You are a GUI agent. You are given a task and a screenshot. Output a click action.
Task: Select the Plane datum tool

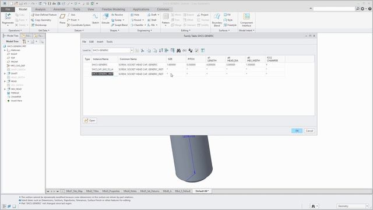point(62,19)
